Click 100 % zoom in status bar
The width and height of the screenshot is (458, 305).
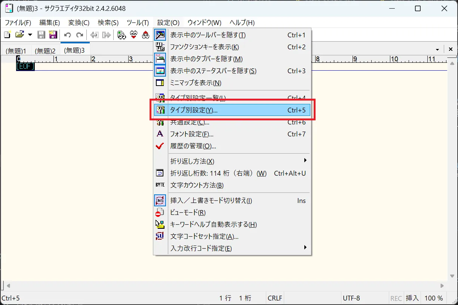434,298
